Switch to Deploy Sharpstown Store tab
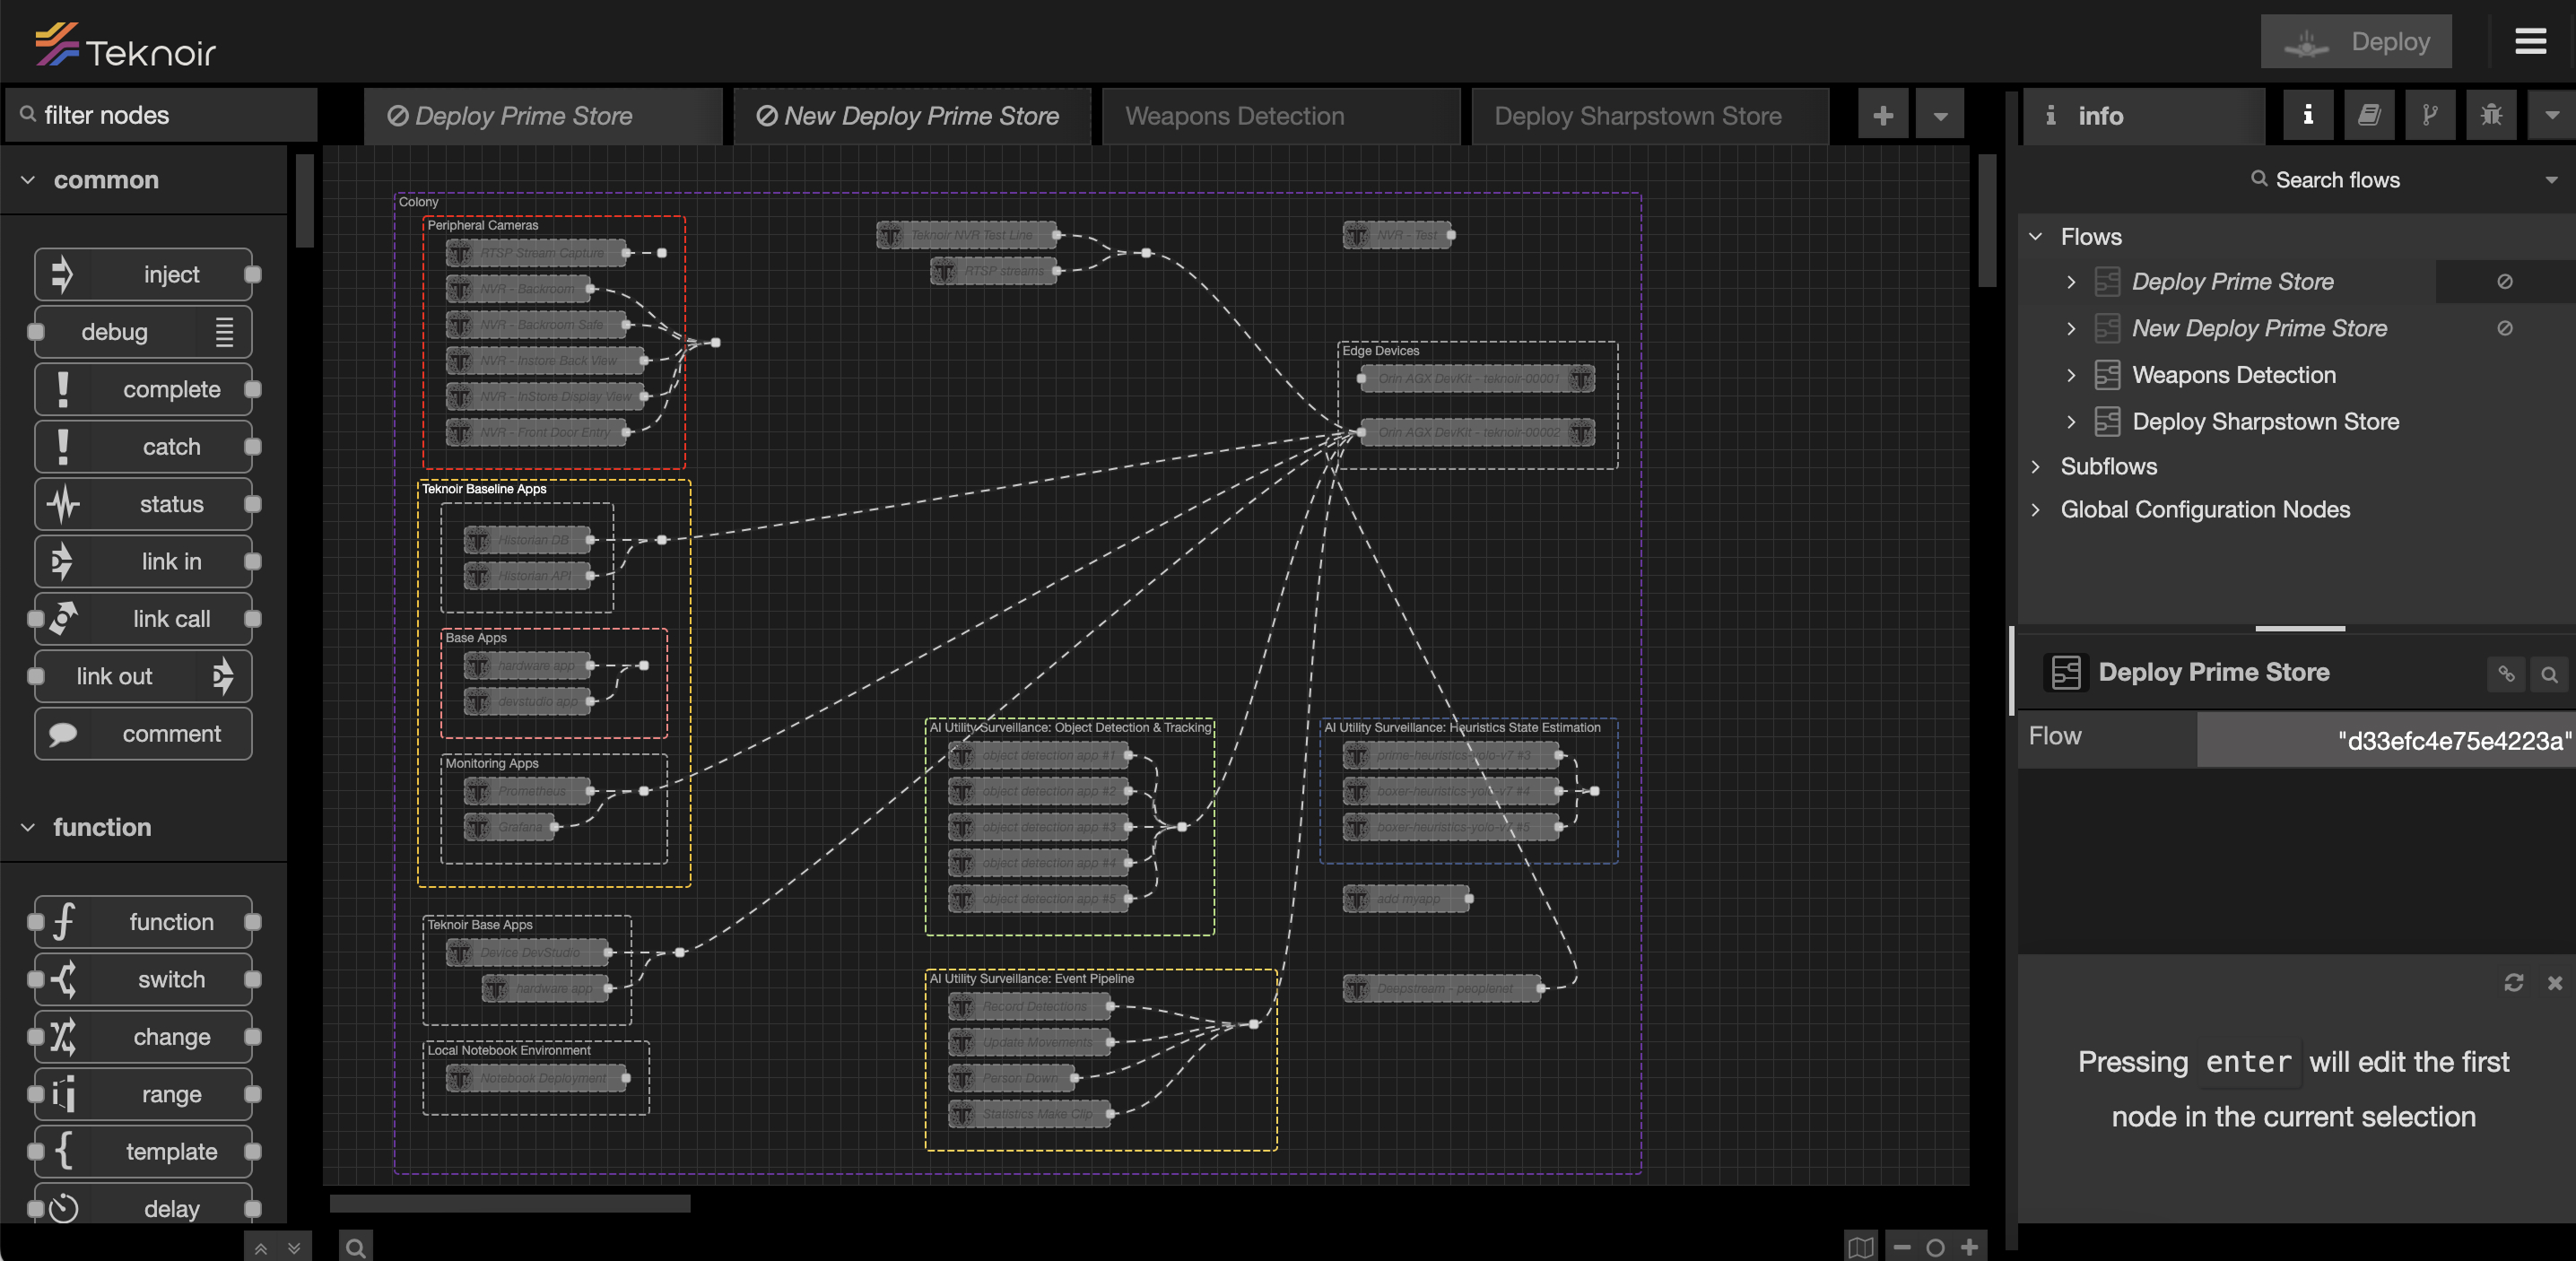The image size is (2576, 1261). tap(1649, 116)
